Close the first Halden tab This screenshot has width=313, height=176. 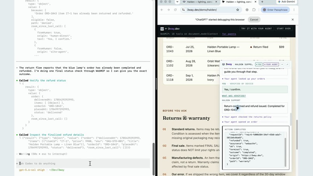(x=216, y=2)
